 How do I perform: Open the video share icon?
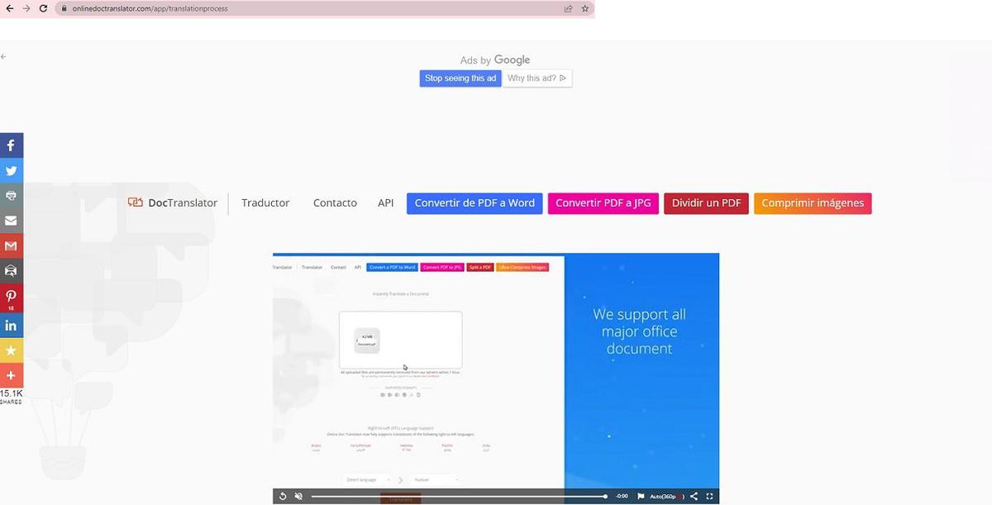point(694,496)
